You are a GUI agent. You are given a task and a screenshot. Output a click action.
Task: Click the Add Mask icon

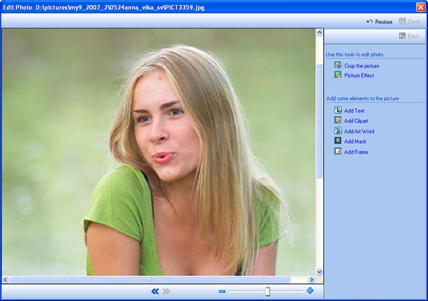pos(338,141)
